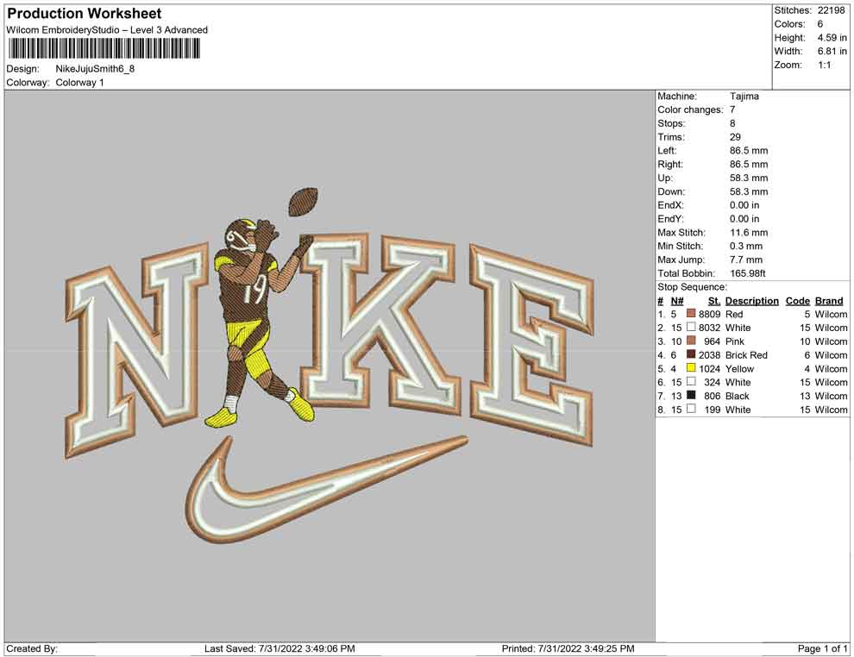Click the Total Bobbin value '165.98ft'
Viewport: 854px width, 657px height.
(748, 272)
